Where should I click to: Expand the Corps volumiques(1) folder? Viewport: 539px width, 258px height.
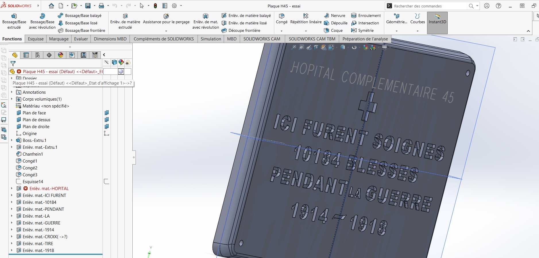click(12, 99)
